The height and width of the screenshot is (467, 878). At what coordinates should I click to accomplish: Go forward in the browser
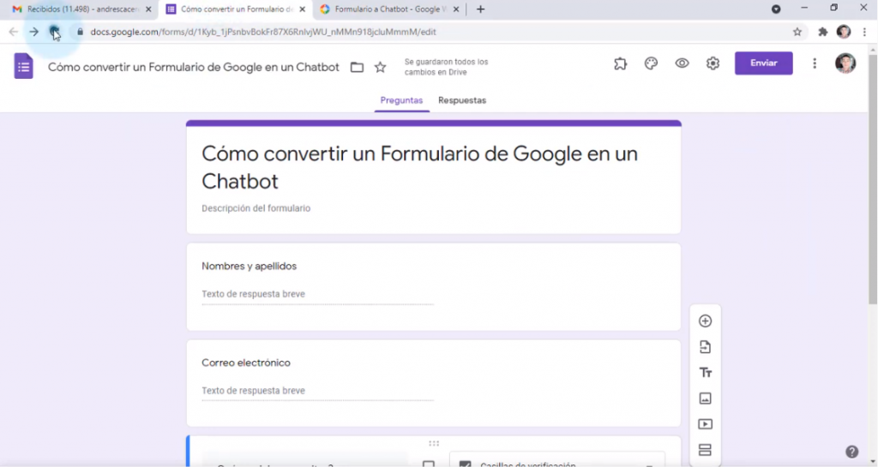pos(33,32)
